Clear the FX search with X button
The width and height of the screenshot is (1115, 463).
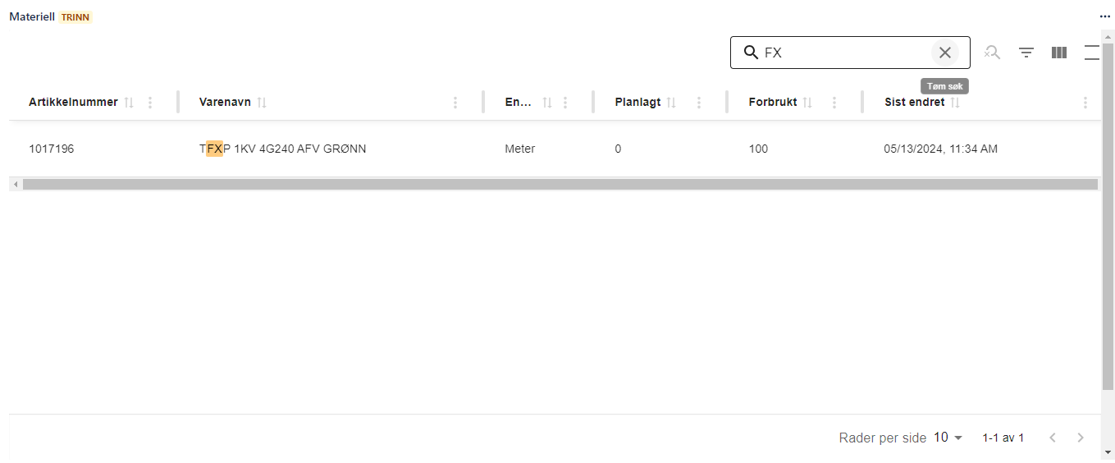(945, 53)
